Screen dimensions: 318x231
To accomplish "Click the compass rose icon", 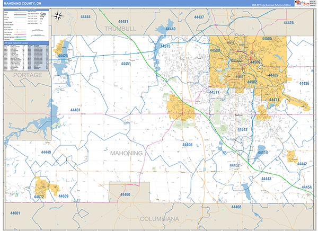I will [x=58, y=16].
